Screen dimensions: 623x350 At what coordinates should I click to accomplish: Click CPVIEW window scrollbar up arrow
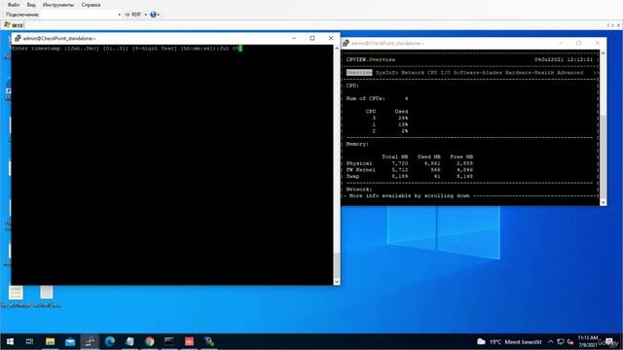604,52
